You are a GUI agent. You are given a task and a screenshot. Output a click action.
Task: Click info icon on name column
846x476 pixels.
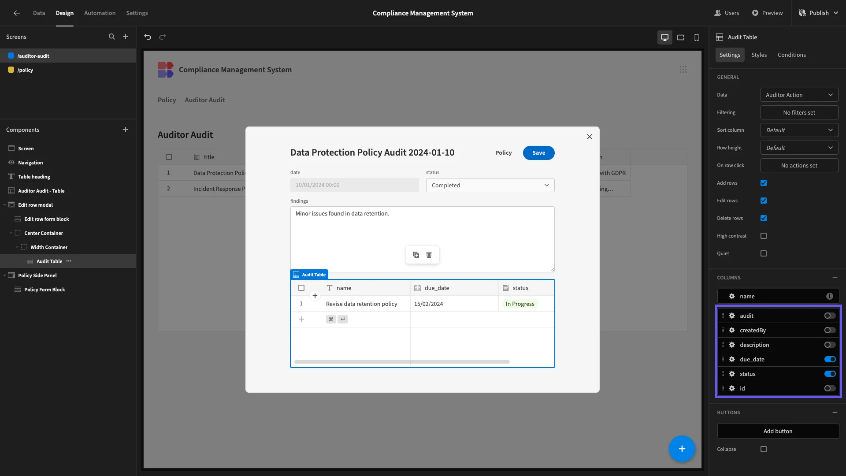point(830,296)
